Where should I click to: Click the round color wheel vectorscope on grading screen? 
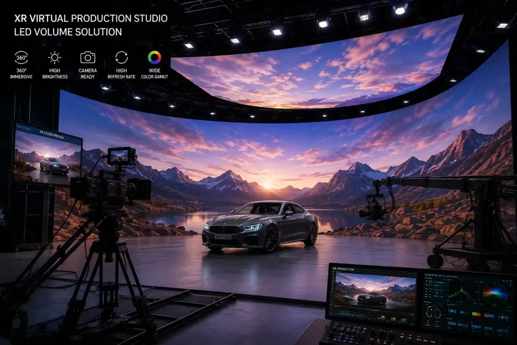tap(495, 294)
